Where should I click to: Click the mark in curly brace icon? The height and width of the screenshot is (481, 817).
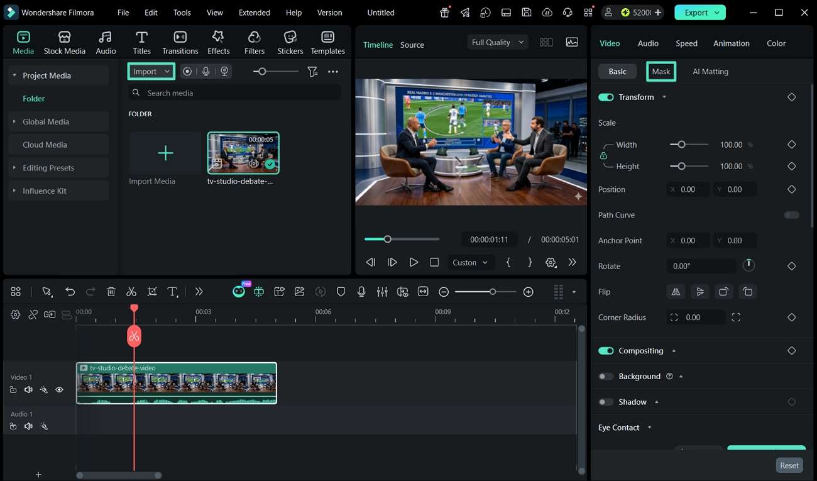pos(508,262)
